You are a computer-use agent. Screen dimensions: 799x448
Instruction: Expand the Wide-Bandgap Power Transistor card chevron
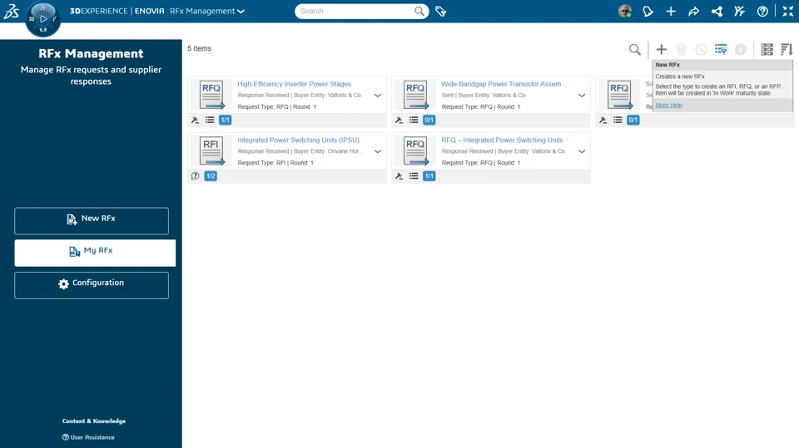coord(582,96)
